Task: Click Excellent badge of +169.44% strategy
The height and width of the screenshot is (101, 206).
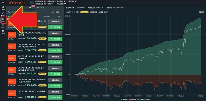Action: point(42,39)
